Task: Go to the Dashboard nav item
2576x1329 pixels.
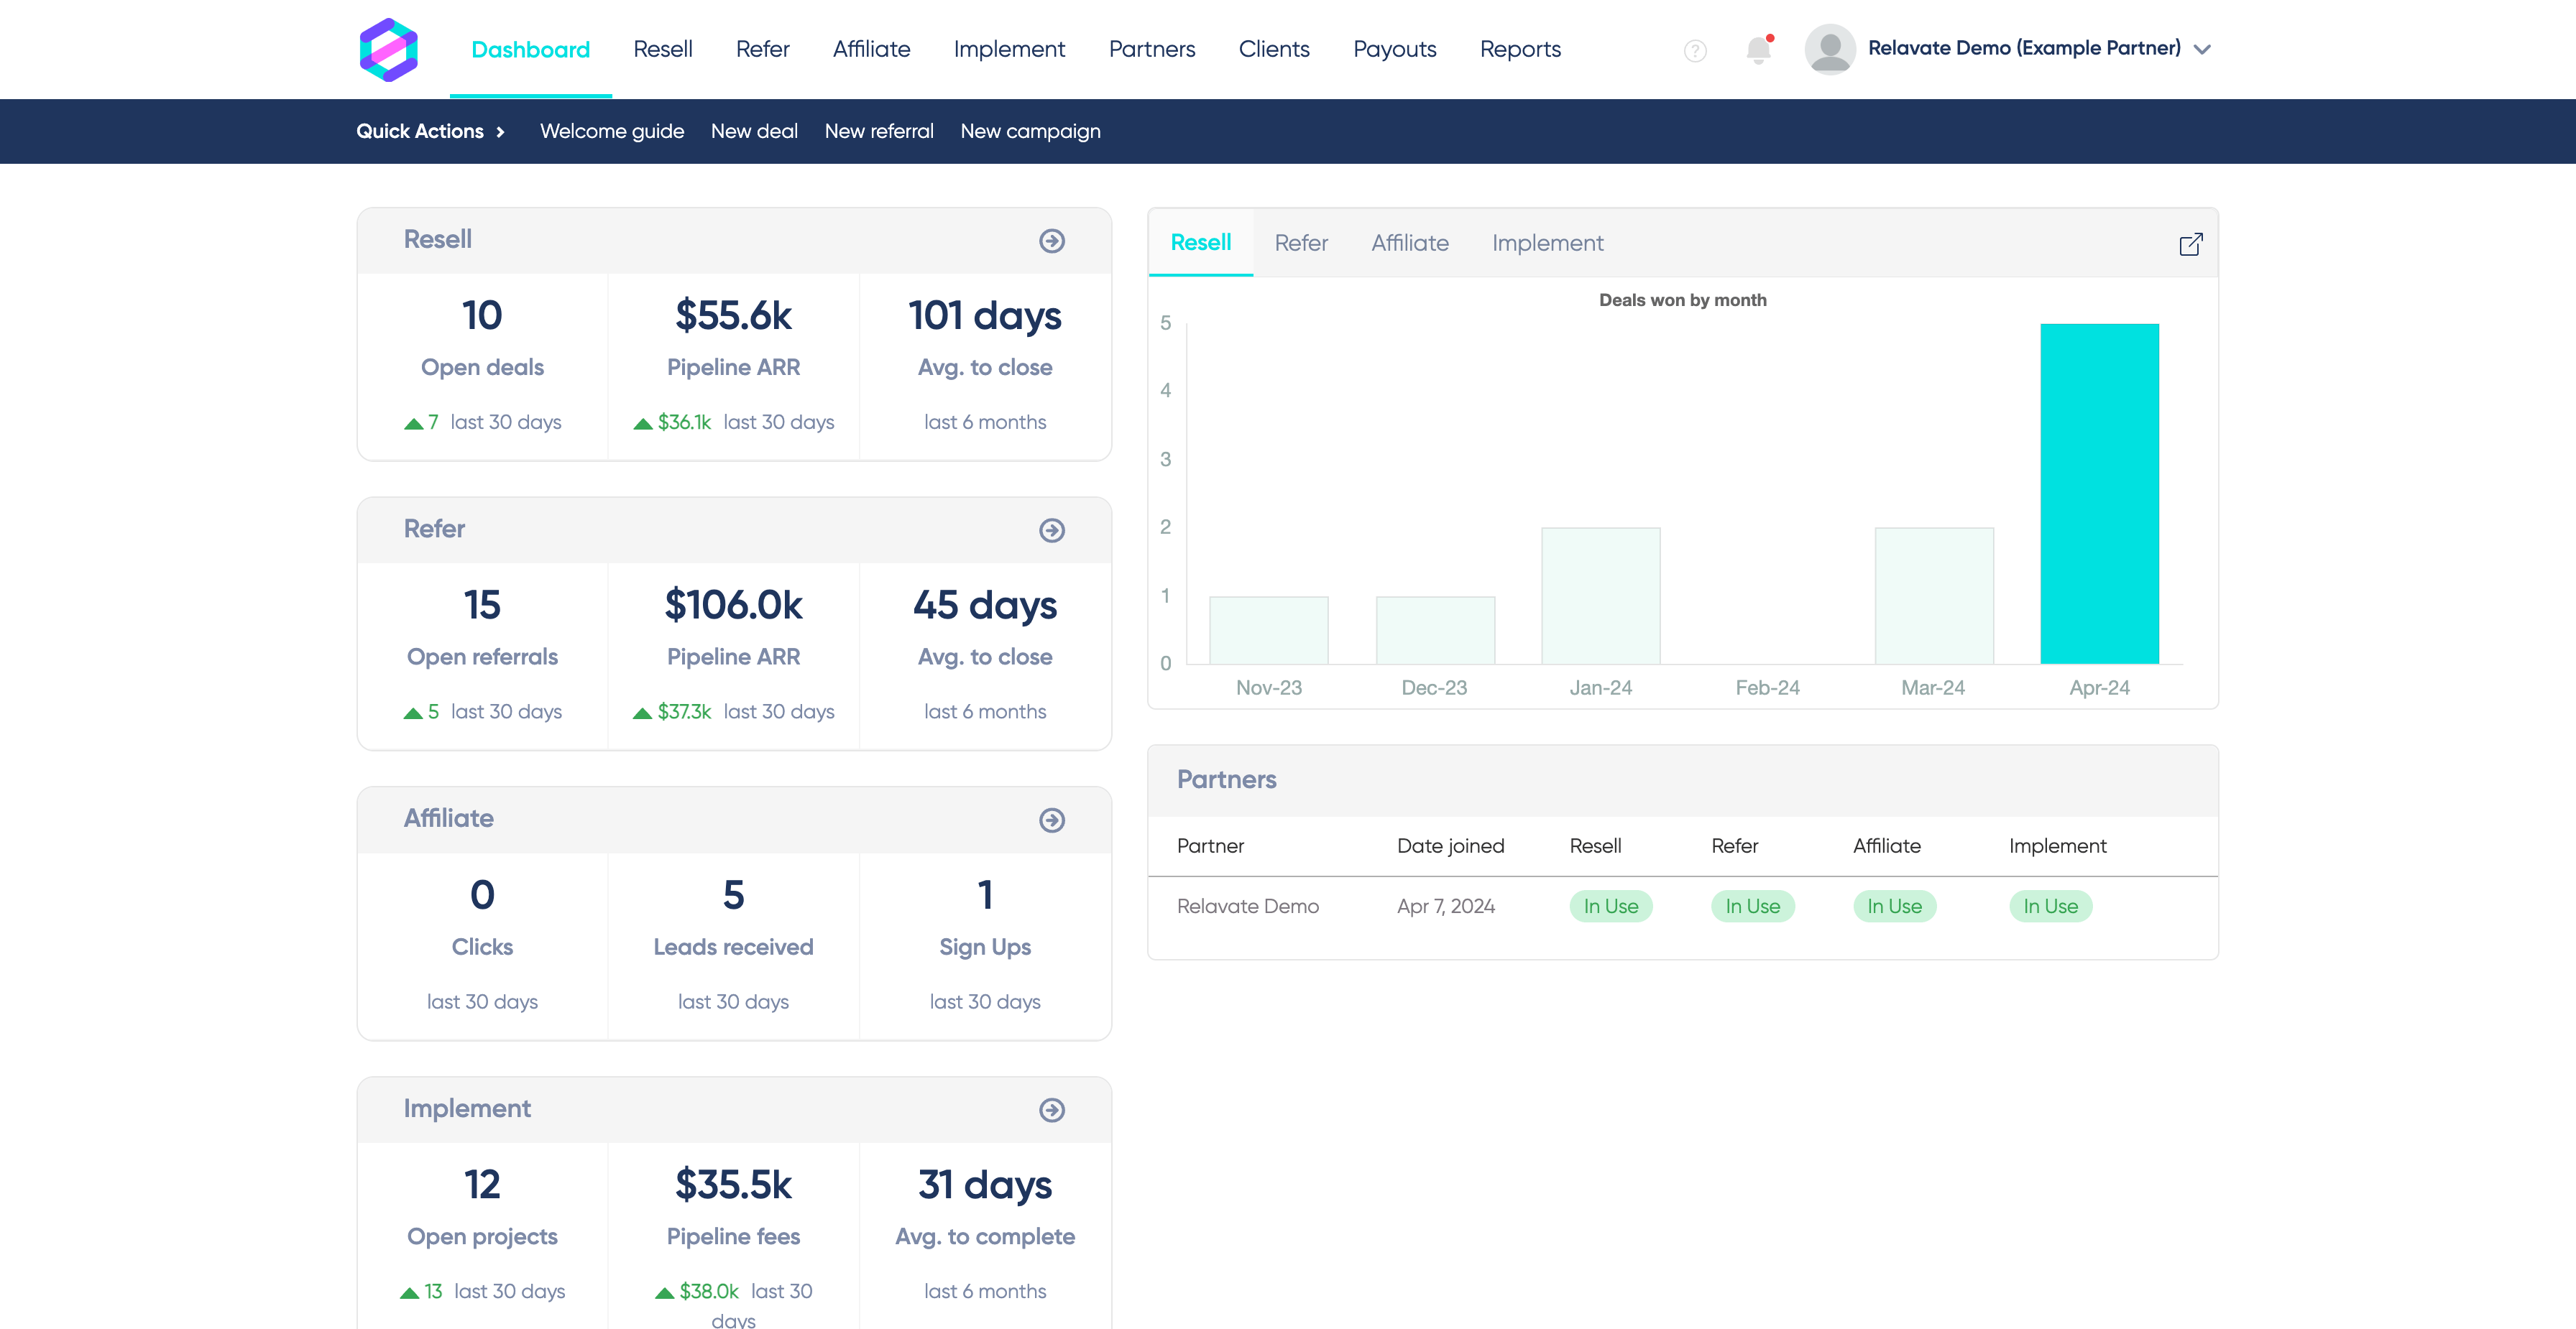Action: tap(530, 49)
